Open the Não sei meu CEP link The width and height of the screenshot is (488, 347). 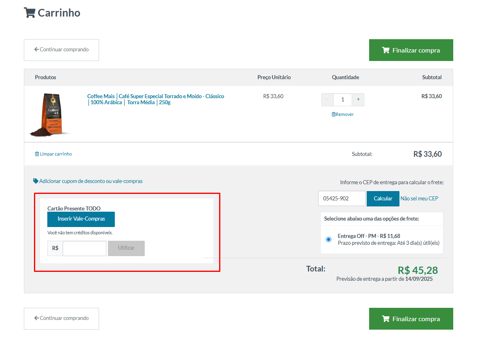click(x=419, y=198)
